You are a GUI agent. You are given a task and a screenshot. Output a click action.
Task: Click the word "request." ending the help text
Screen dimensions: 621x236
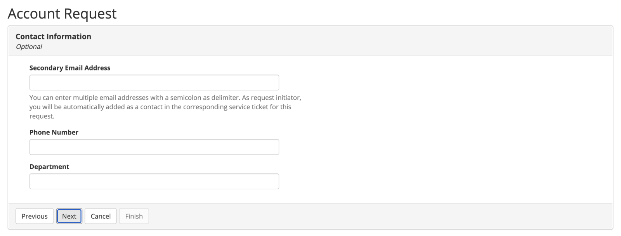[42, 116]
